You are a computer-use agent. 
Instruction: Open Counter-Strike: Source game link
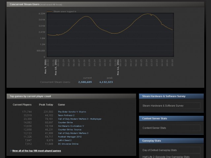(x=70, y=129)
